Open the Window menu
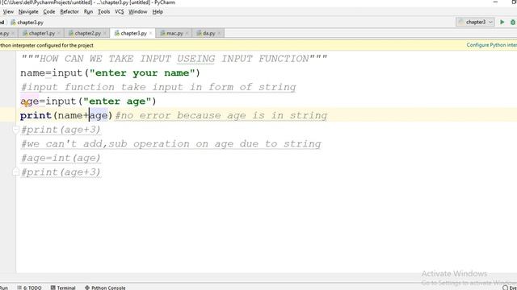Screen dimensions: 517x290 [138, 11]
